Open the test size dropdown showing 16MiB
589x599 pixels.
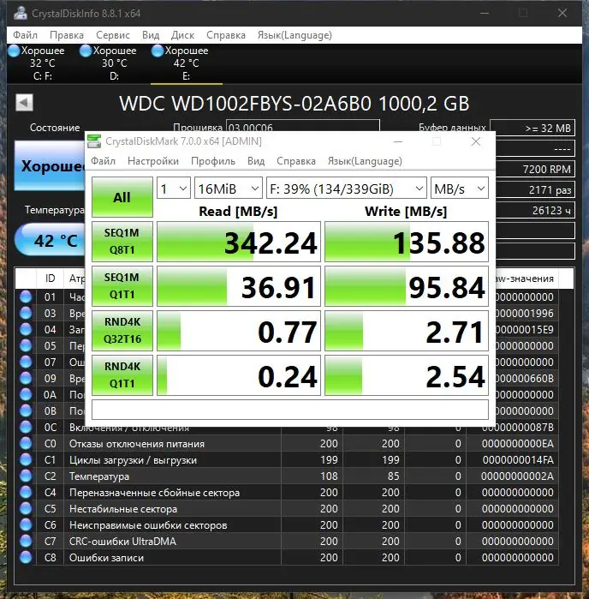[x=229, y=189]
